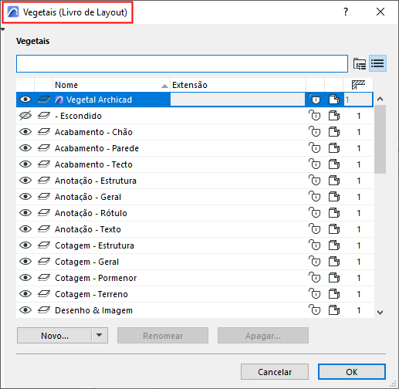This screenshot has height=389, width=399.
Task: Click the layer list scrollbar thumb
Action: 380,139
